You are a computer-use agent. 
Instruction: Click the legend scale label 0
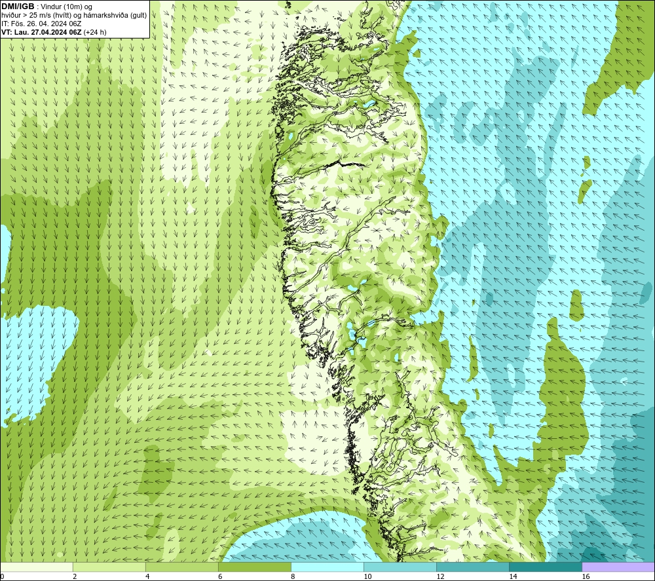click(3, 576)
